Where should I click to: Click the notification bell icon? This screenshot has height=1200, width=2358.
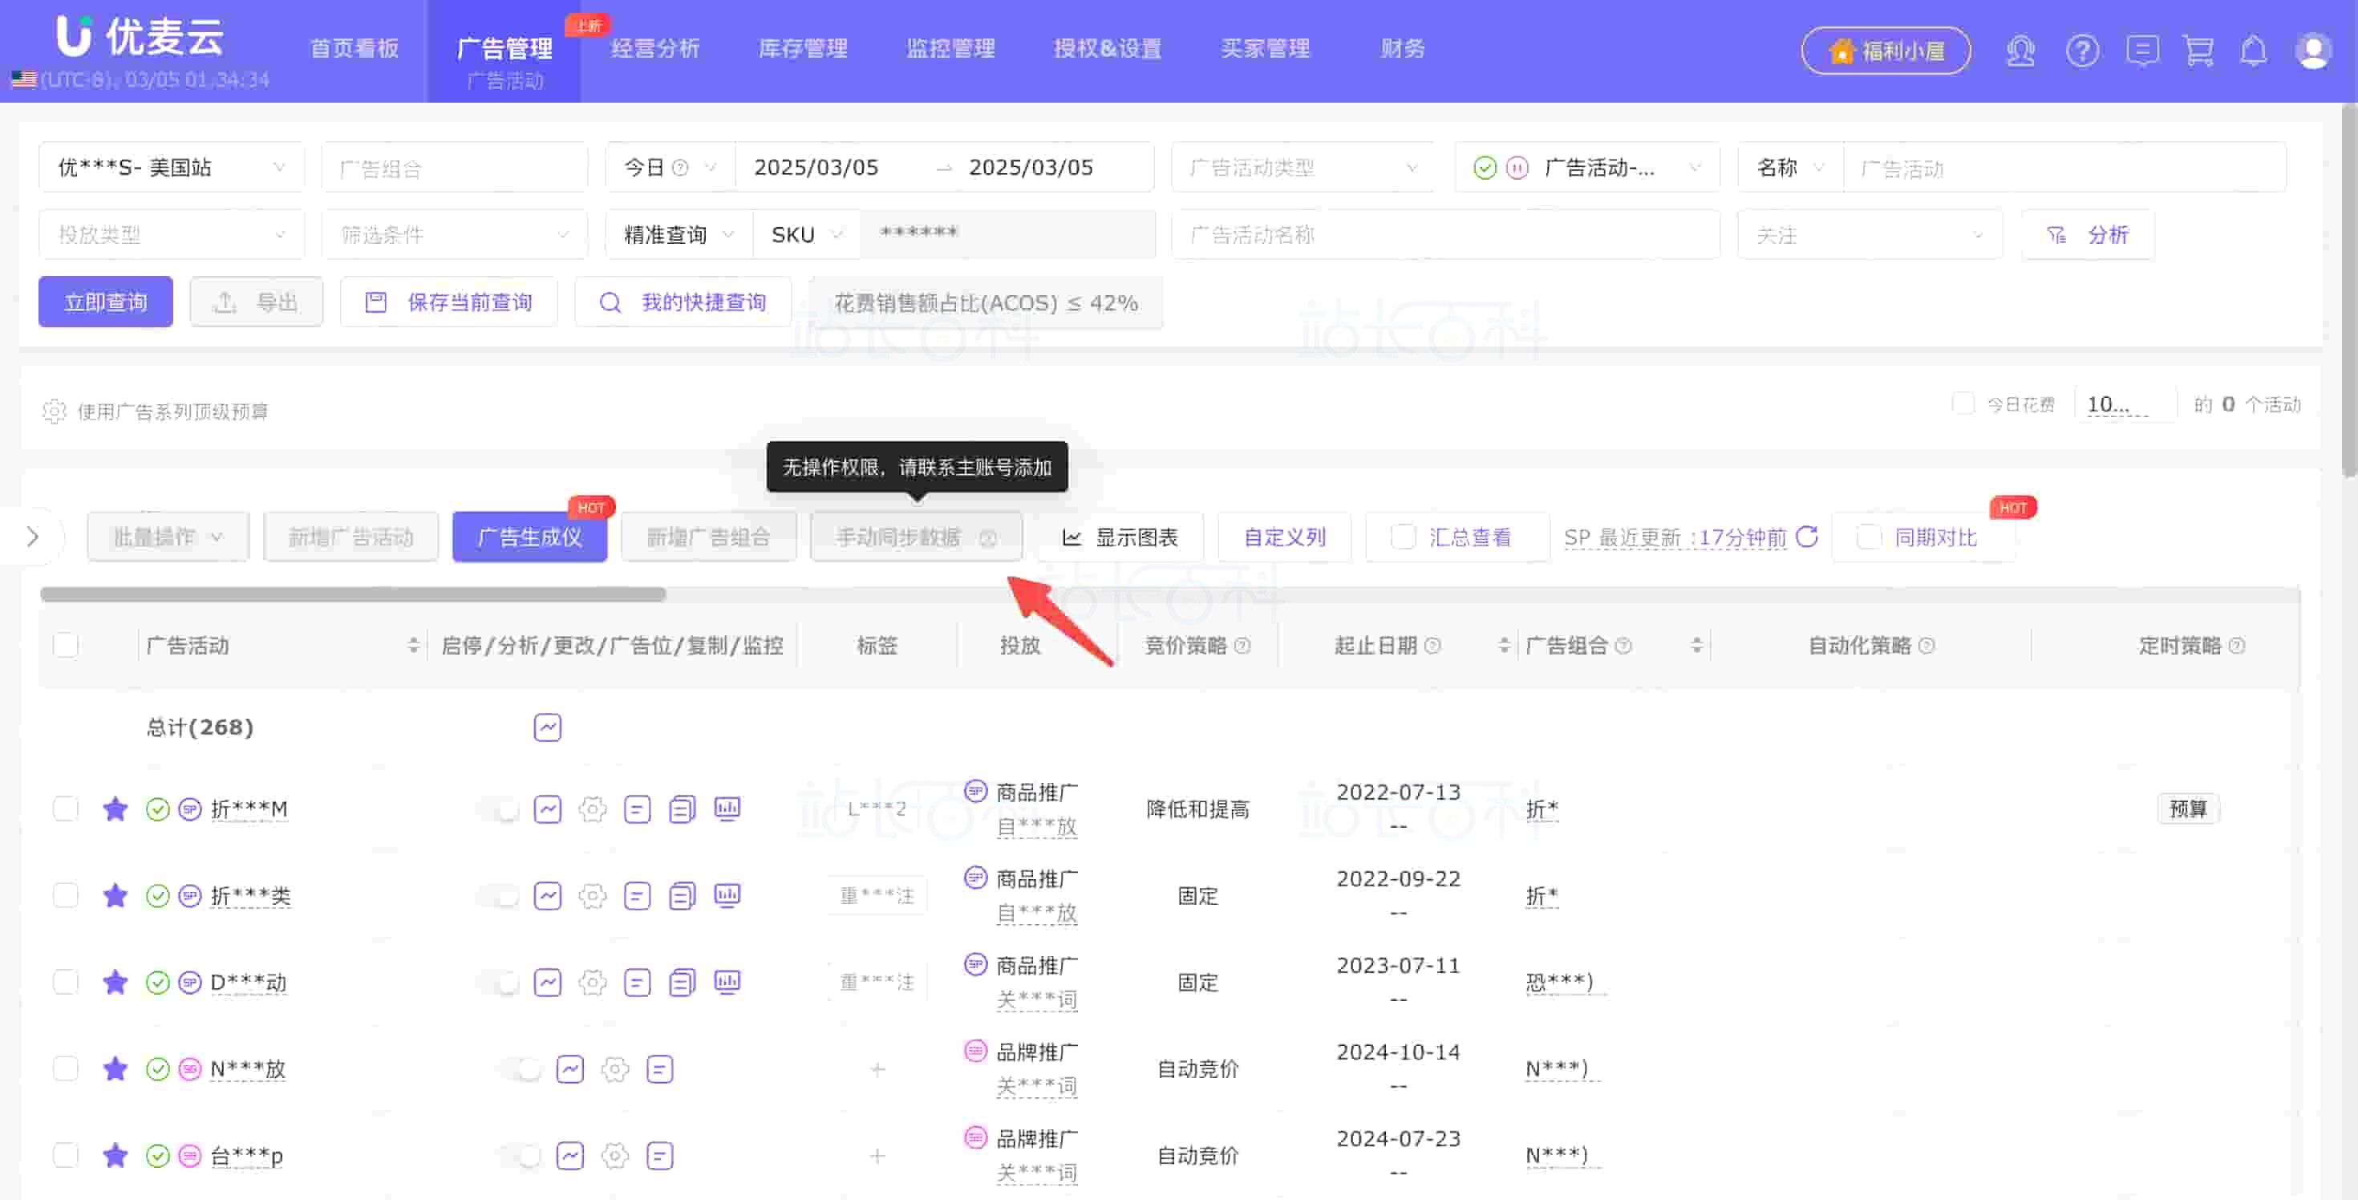coord(2253,51)
